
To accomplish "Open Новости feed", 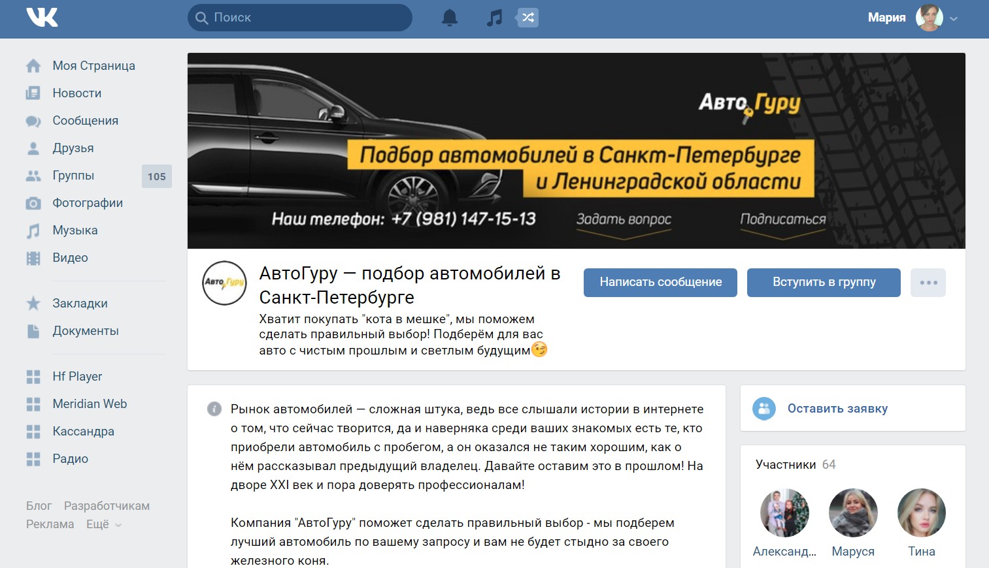I will coord(77,93).
